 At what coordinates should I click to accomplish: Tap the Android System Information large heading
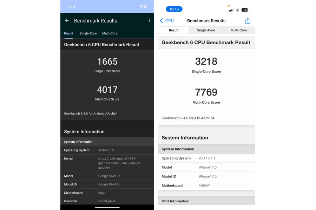point(84,132)
